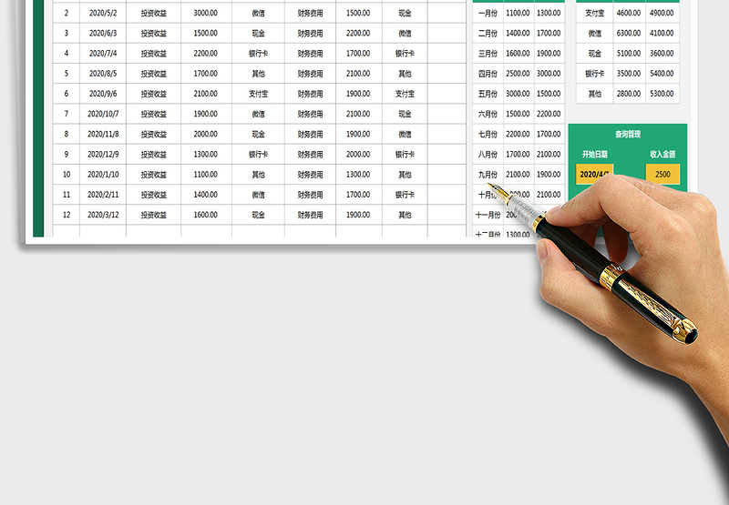Select the date cell 2020/9/6
Viewport: 729px width, 505px height.
coord(102,94)
